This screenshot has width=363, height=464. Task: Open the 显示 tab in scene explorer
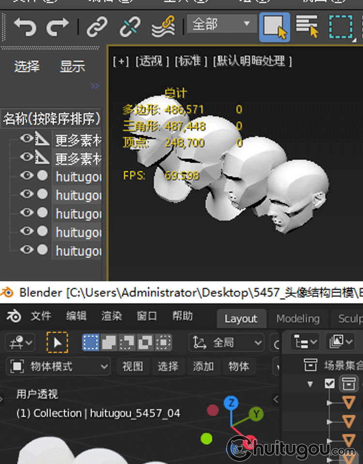pyautogui.click(x=72, y=66)
